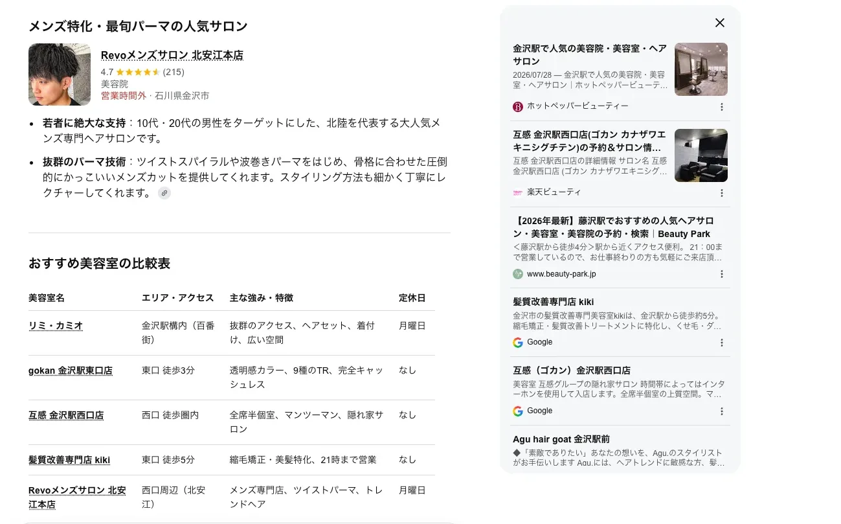The width and height of the screenshot is (841, 524).
Task: Click 西口 徒歩圏内 cell
Action: pyautogui.click(x=170, y=415)
